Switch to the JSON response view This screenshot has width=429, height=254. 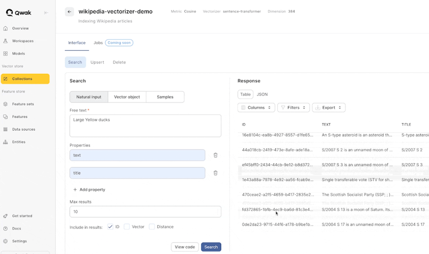[262, 94]
